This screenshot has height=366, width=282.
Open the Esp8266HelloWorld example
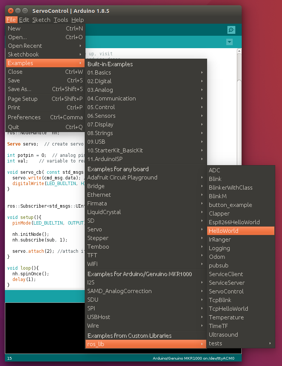point(241,222)
